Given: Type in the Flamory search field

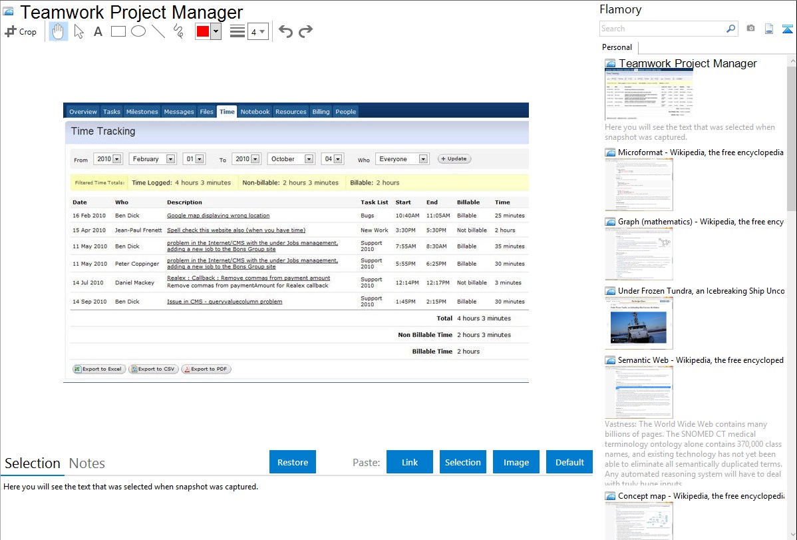Looking at the screenshot, I should pyautogui.click(x=662, y=29).
